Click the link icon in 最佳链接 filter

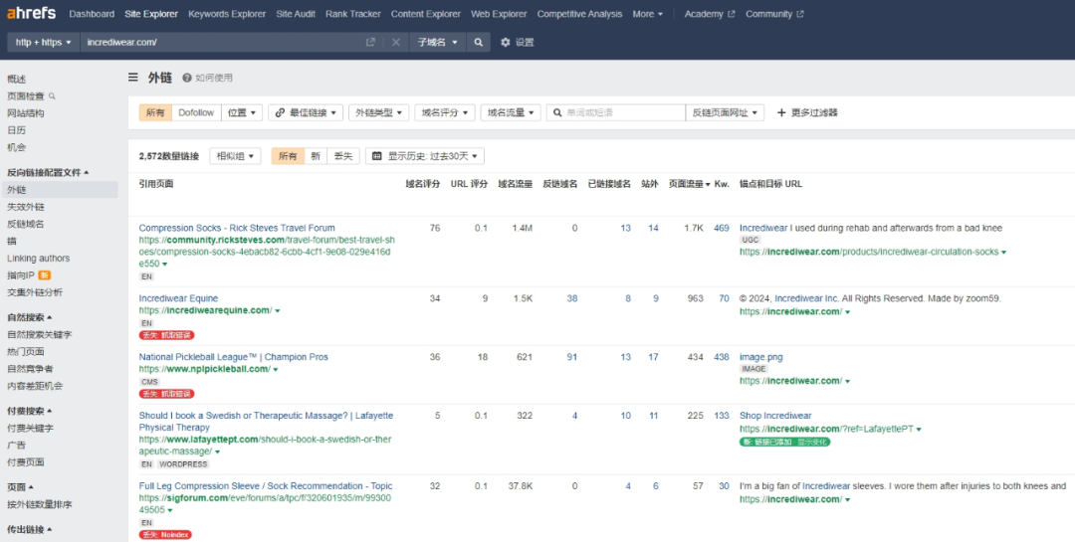point(280,113)
